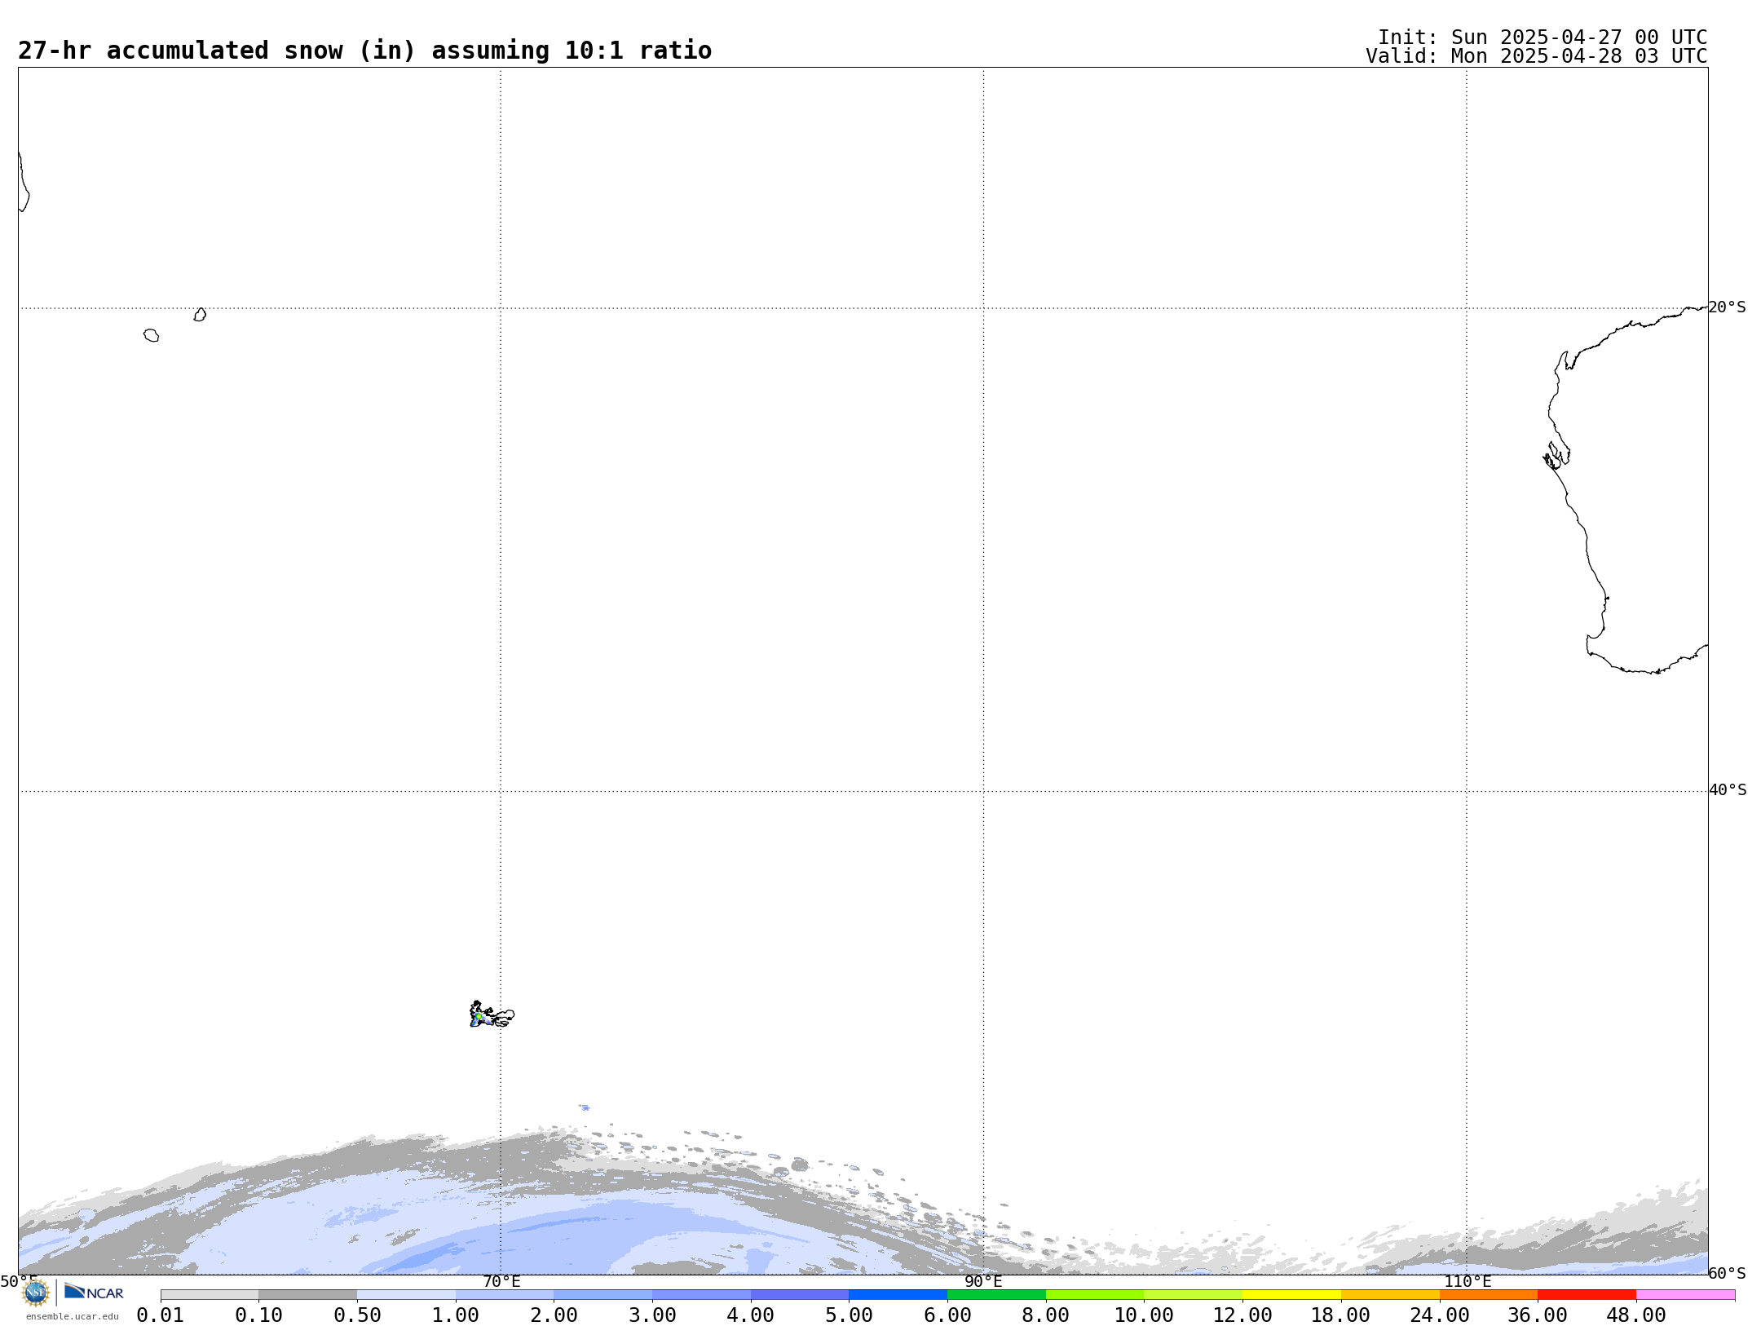Select the 2.00–3.00 blue legend swatch
The image size is (1761, 1326).
coord(602,1295)
